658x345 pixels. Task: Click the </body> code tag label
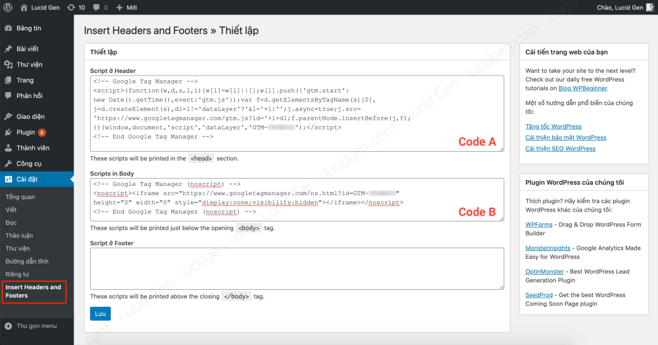(236, 296)
